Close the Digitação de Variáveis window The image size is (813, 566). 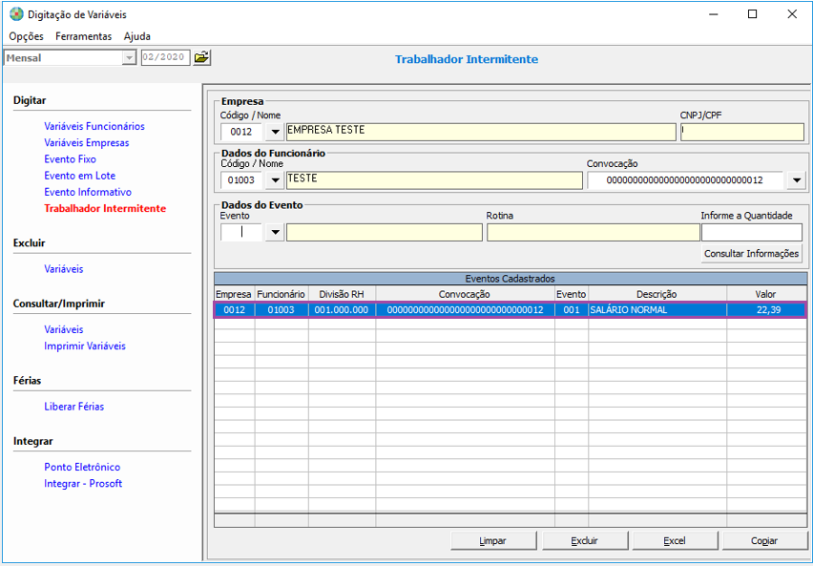(x=792, y=14)
